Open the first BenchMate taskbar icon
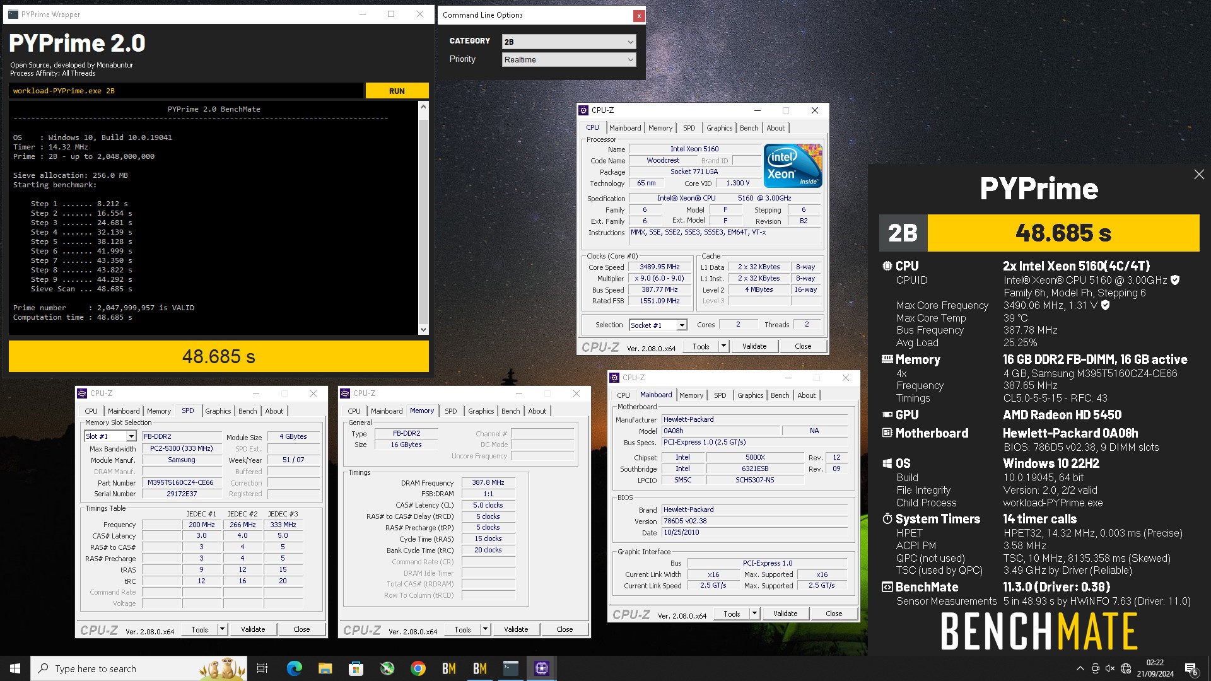Image resolution: width=1211 pixels, height=681 pixels. [x=448, y=668]
